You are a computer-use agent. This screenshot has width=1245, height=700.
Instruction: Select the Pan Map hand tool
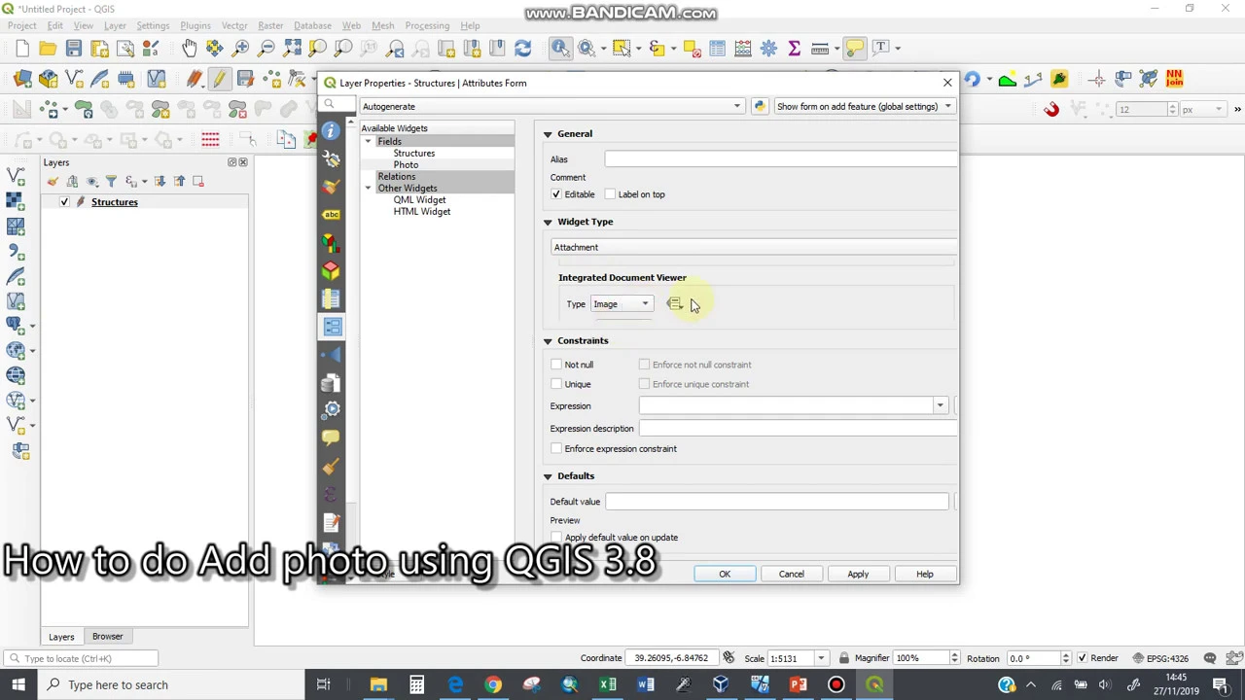(190, 48)
